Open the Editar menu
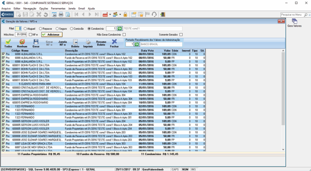Viewport: 311px width, 171px height. pos(17,9)
